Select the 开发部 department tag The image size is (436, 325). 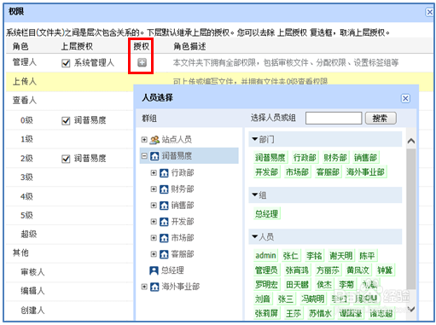[266, 172]
